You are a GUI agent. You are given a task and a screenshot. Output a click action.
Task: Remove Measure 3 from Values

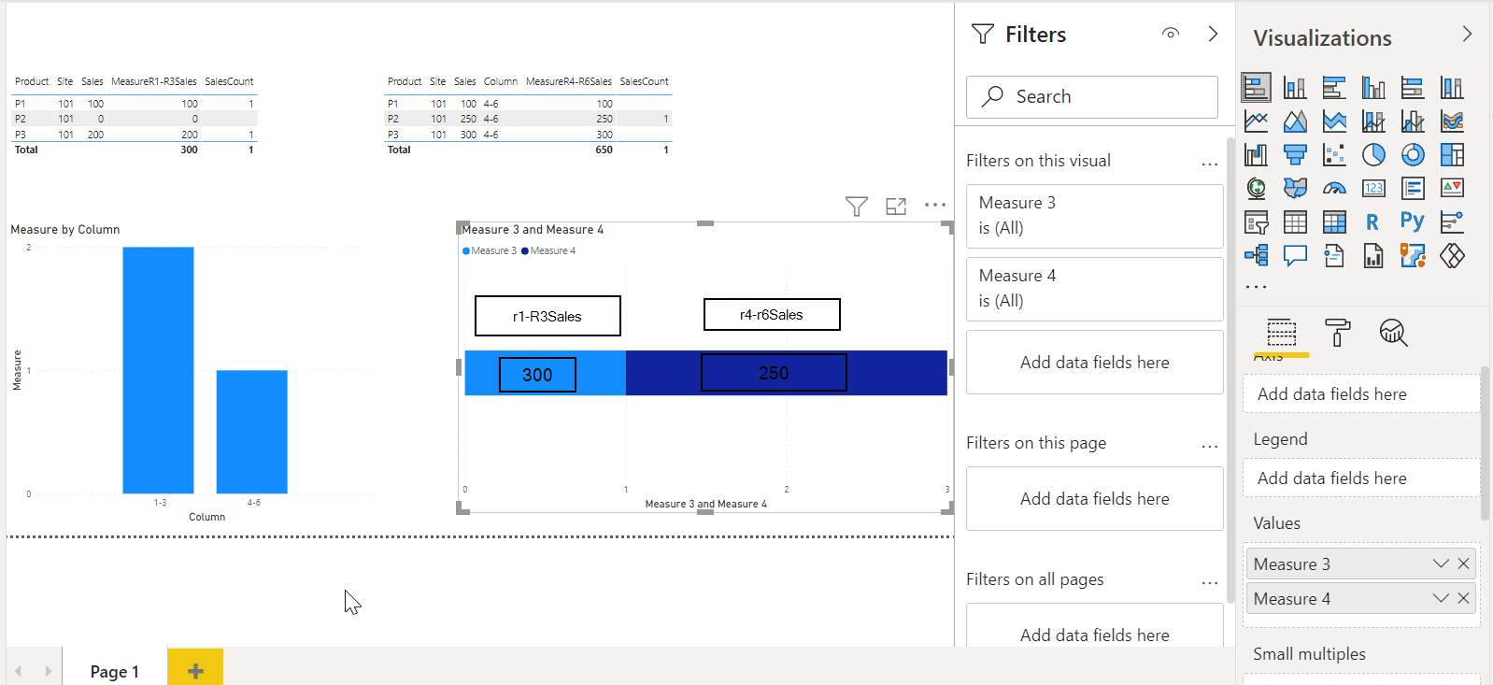click(x=1463, y=564)
